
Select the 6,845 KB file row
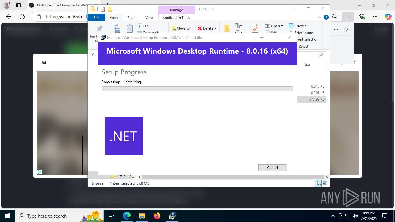click(x=311, y=86)
